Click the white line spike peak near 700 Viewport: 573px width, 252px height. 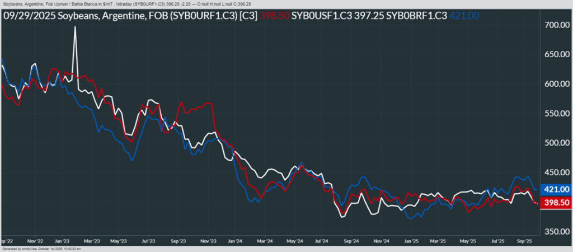75,27
